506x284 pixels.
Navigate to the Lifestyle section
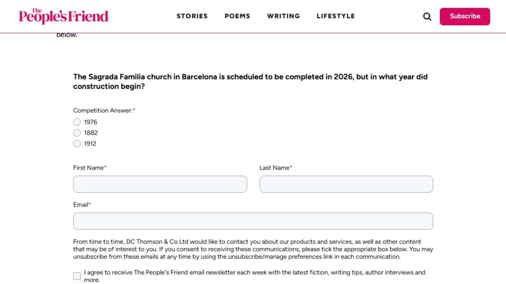(x=335, y=16)
